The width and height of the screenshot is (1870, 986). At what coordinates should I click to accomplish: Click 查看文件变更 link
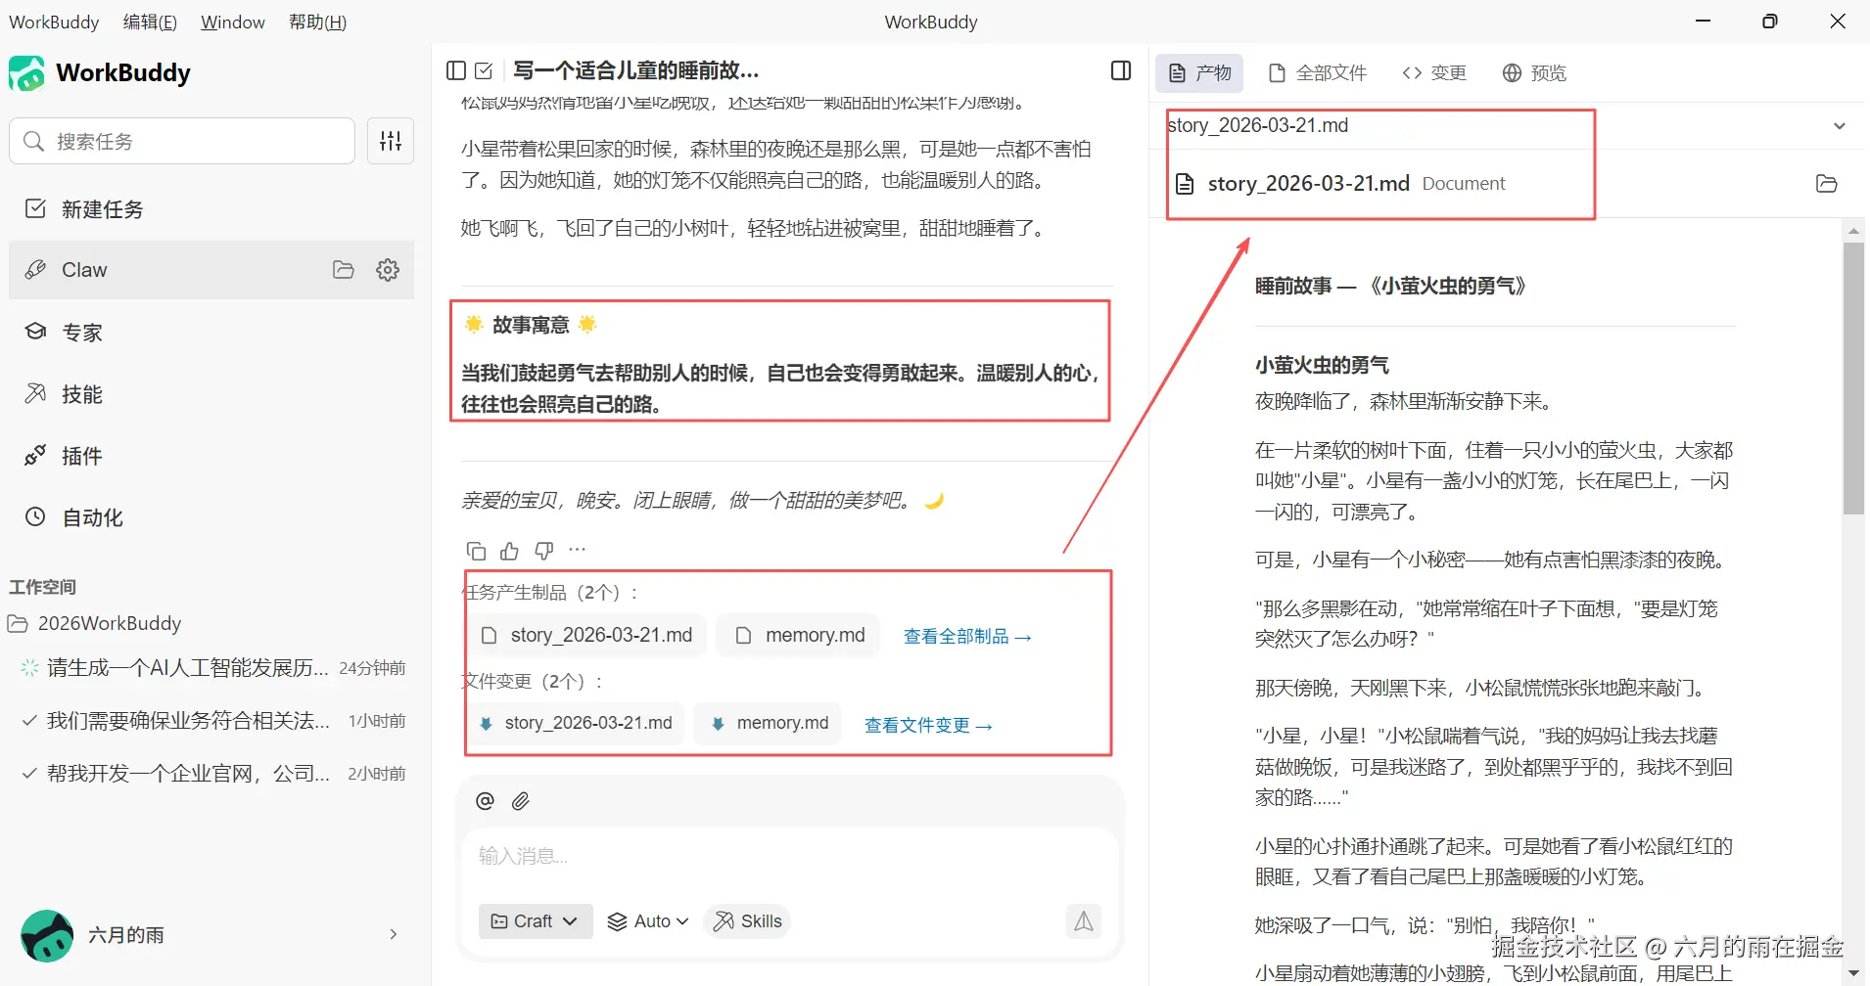pos(928,726)
